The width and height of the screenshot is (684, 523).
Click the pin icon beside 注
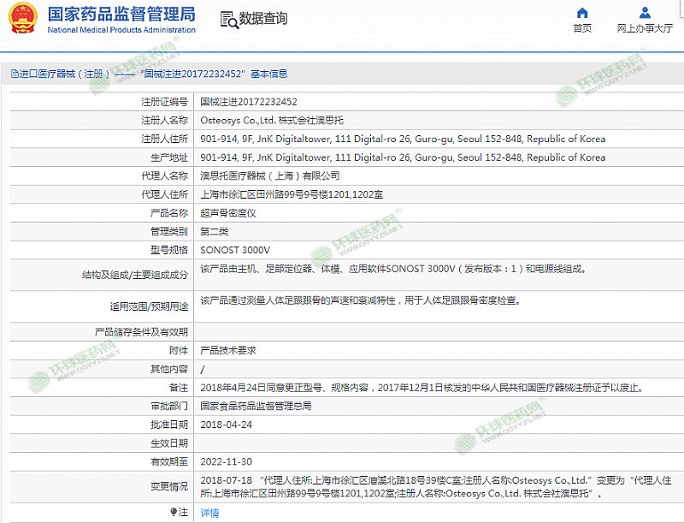(x=174, y=512)
